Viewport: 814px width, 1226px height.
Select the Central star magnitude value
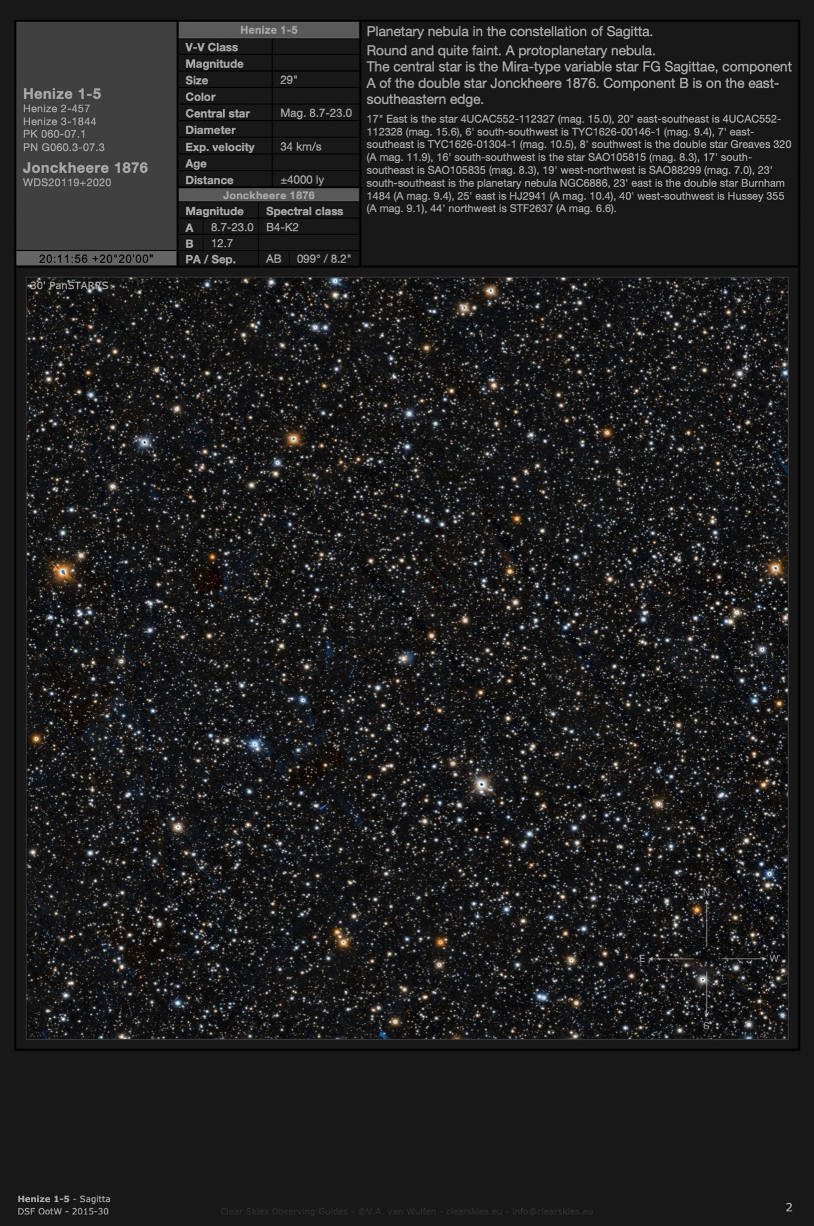(316, 113)
